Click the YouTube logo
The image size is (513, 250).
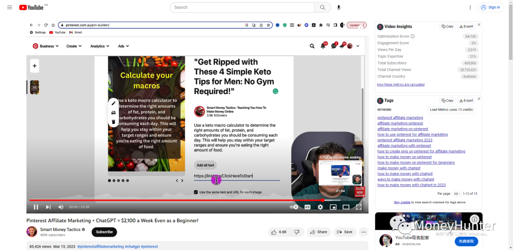31,8
